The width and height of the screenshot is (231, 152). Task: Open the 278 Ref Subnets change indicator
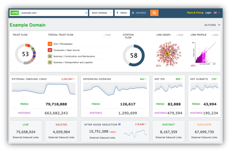click(x=215, y=79)
